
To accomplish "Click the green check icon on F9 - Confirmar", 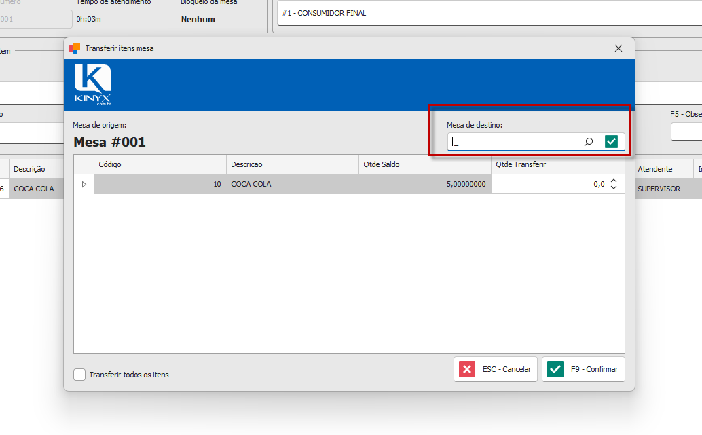I will tap(555, 369).
